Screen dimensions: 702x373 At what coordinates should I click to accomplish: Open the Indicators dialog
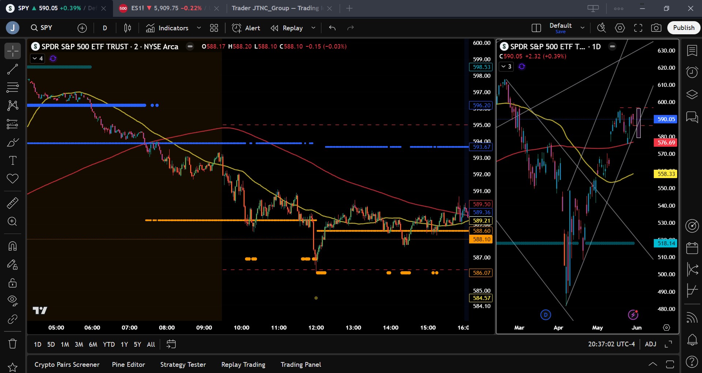167,28
